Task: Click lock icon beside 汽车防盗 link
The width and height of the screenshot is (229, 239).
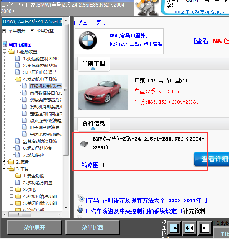Action: coord(80,209)
